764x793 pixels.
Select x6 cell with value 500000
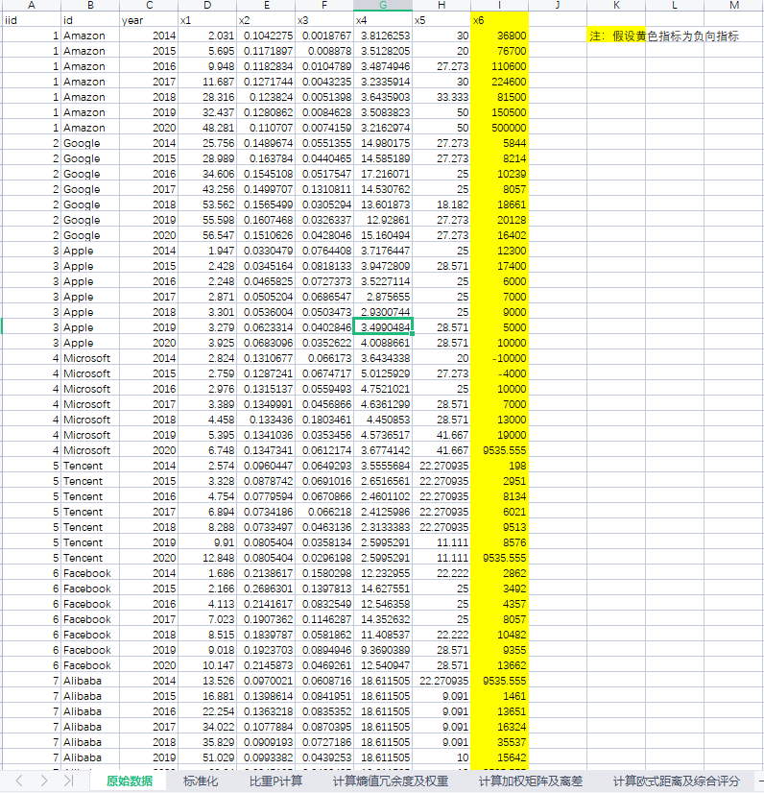point(499,128)
